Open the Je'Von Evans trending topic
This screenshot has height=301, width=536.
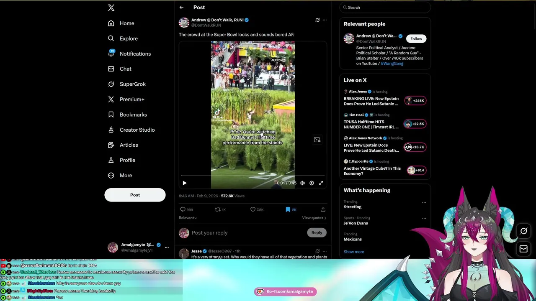click(x=356, y=223)
